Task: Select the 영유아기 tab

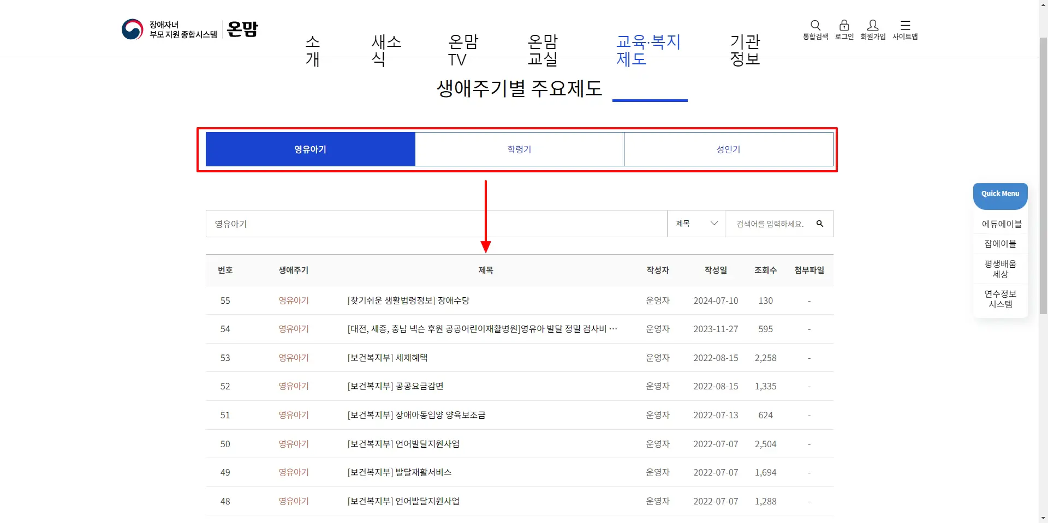Action: coord(310,149)
